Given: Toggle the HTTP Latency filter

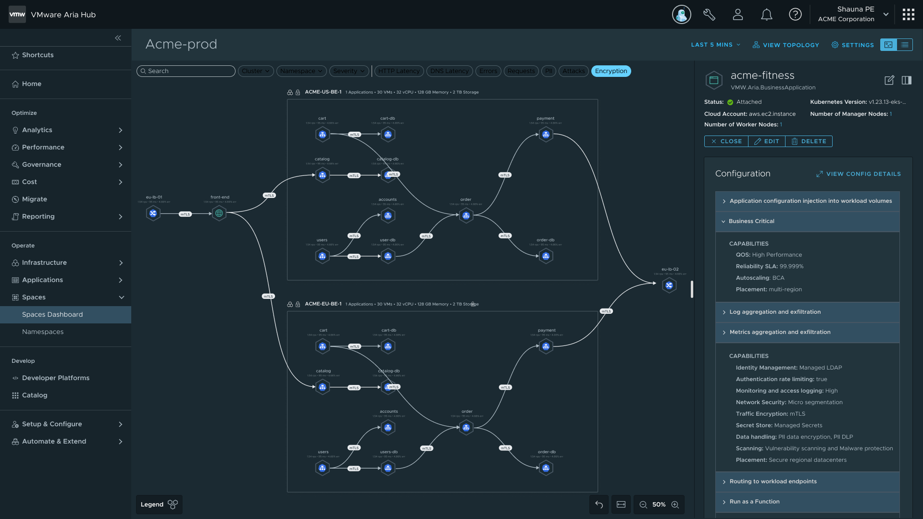Looking at the screenshot, I should point(399,71).
